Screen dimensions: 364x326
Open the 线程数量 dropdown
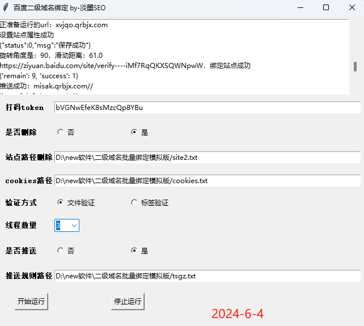tap(74, 226)
